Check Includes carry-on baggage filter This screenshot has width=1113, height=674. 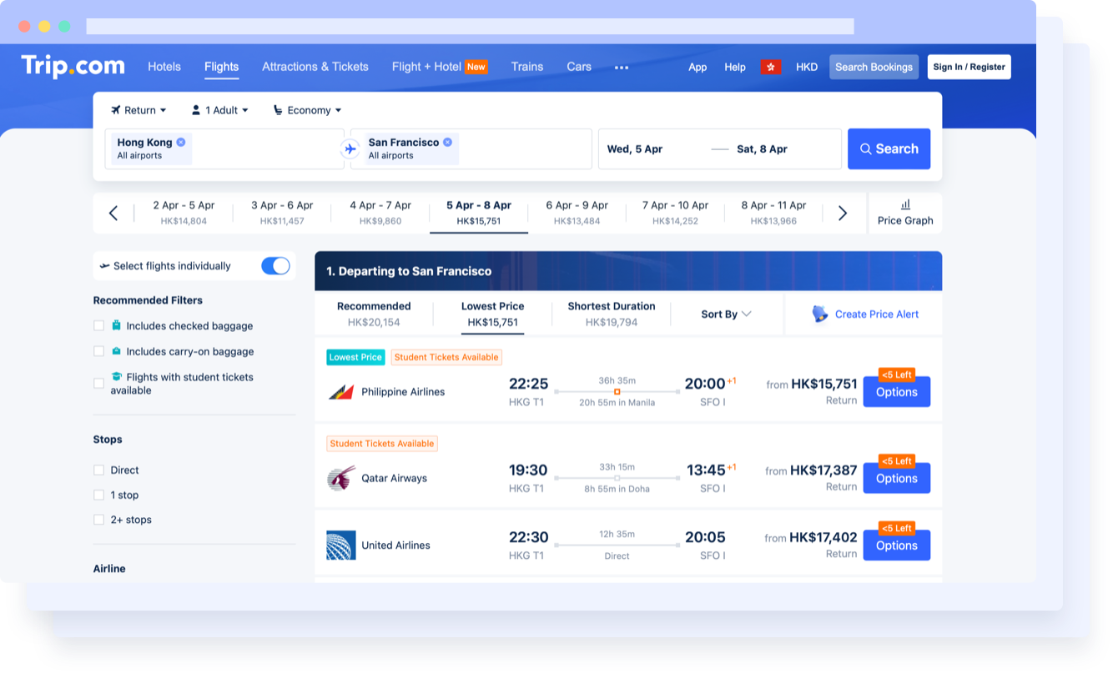click(98, 351)
